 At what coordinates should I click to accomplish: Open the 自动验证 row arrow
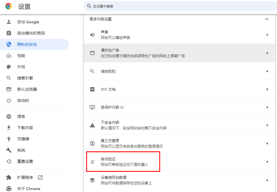coord(267,162)
